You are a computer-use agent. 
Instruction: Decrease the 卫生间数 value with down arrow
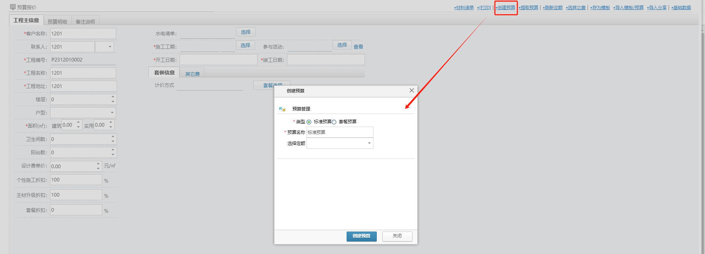(113, 141)
